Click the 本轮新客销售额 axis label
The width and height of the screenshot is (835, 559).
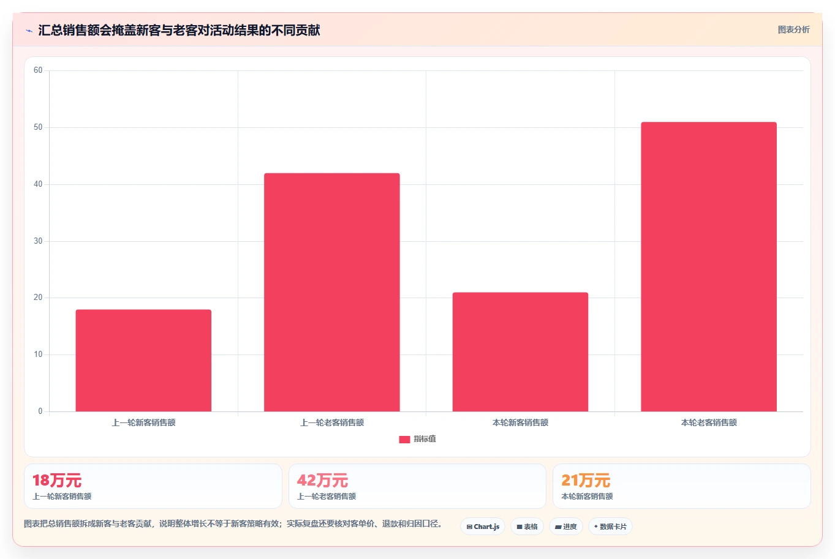coord(520,422)
